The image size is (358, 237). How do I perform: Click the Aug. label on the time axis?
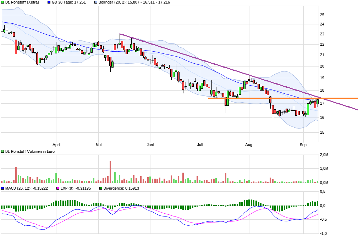point(249,145)
